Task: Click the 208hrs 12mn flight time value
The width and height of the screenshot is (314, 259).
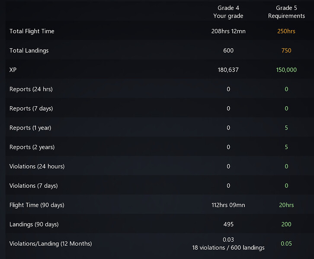Action: tap(228, 31)
